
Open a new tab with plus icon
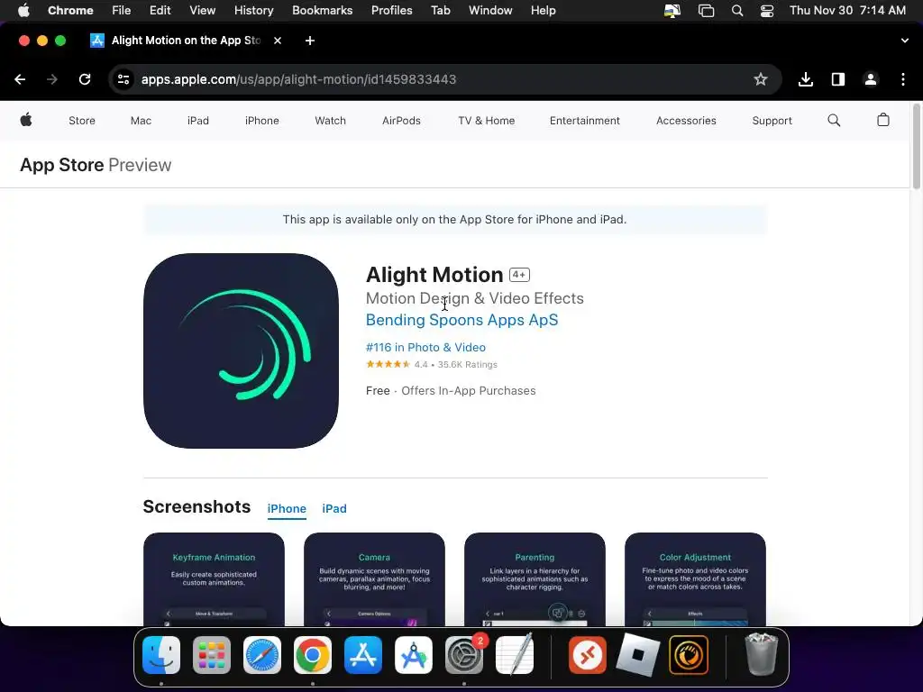click(310, 41)
